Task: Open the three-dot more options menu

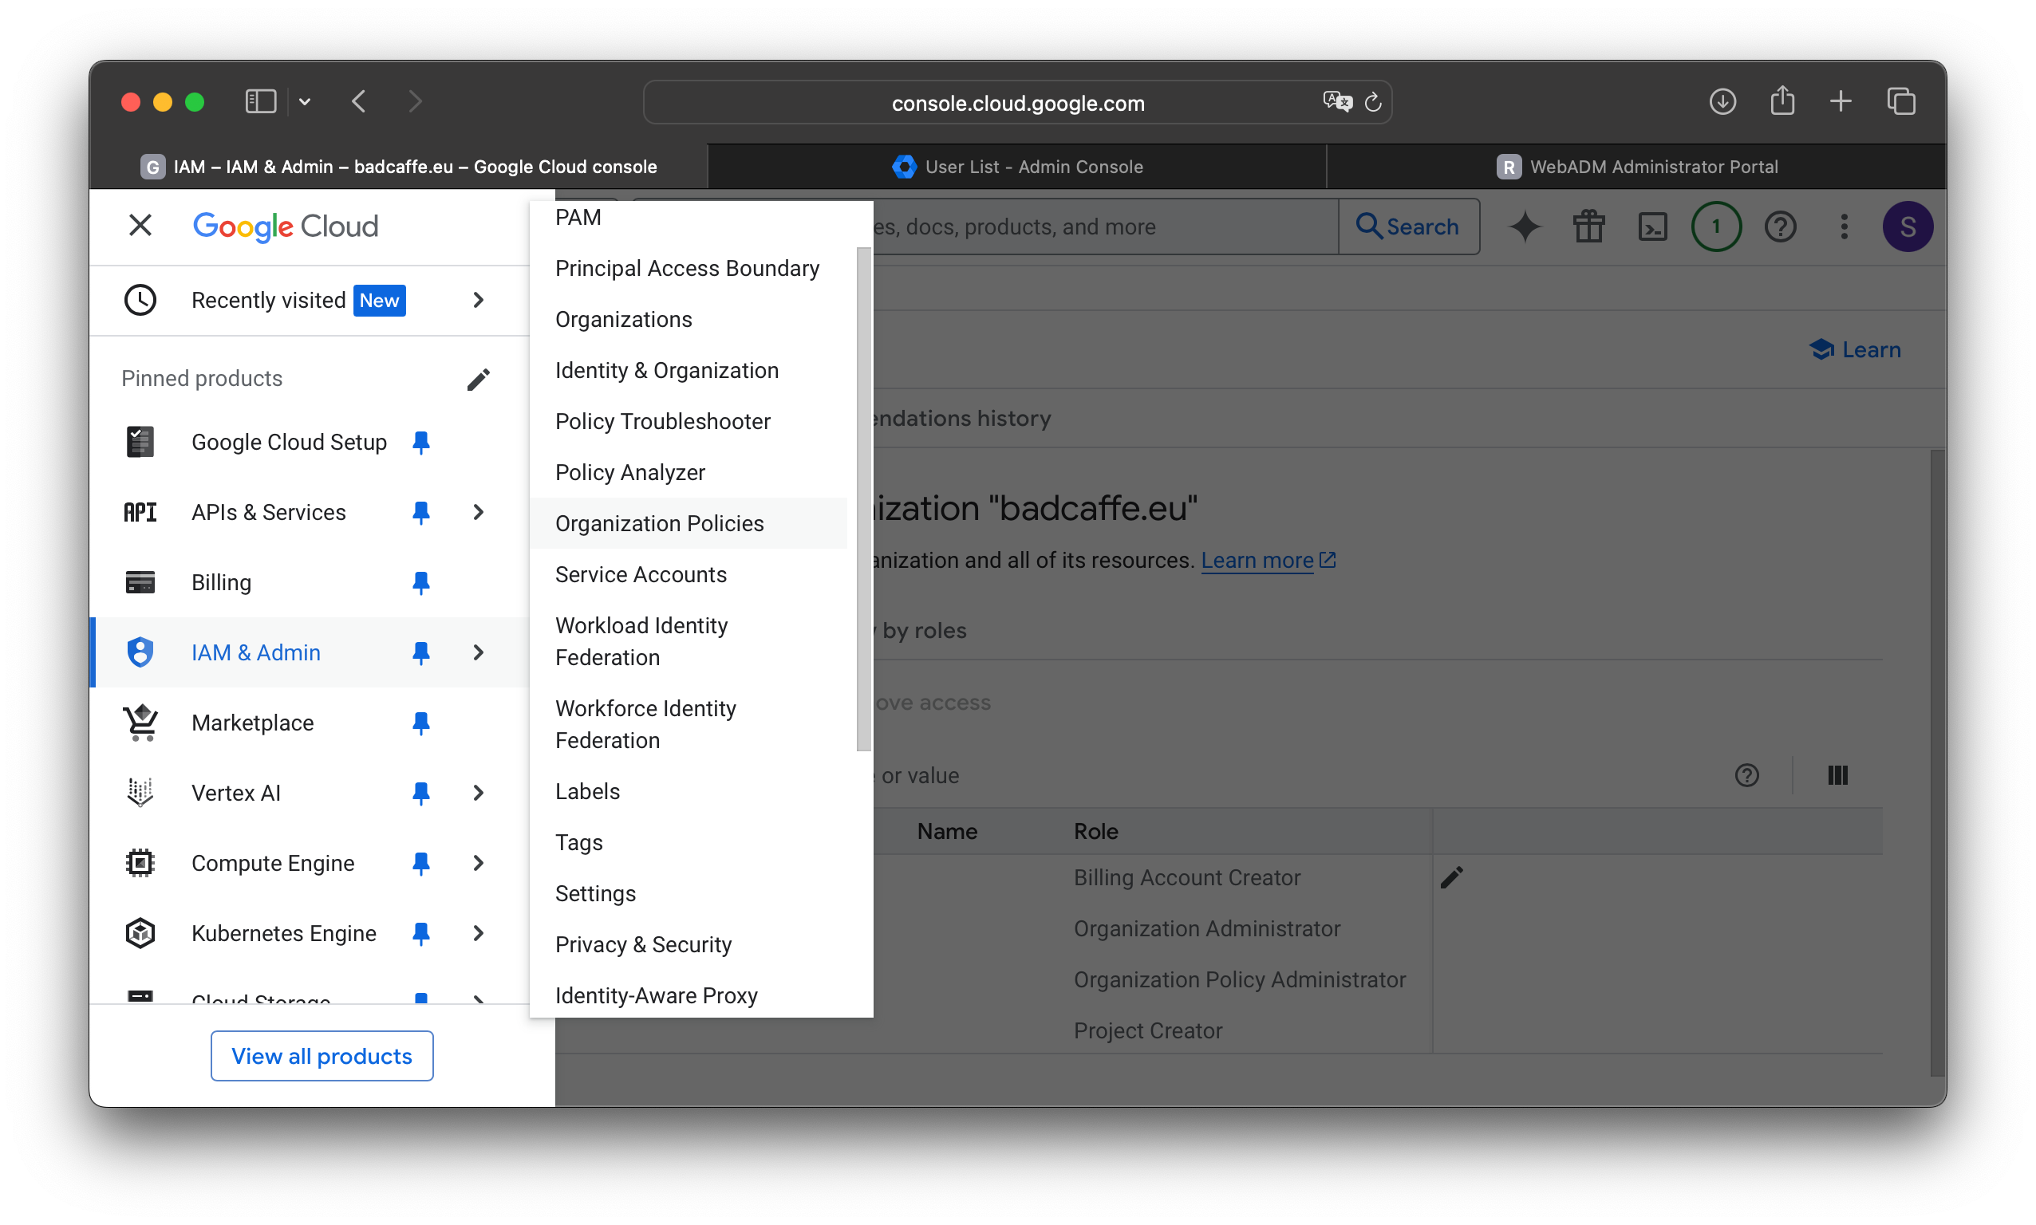Action: point(1844,226)
